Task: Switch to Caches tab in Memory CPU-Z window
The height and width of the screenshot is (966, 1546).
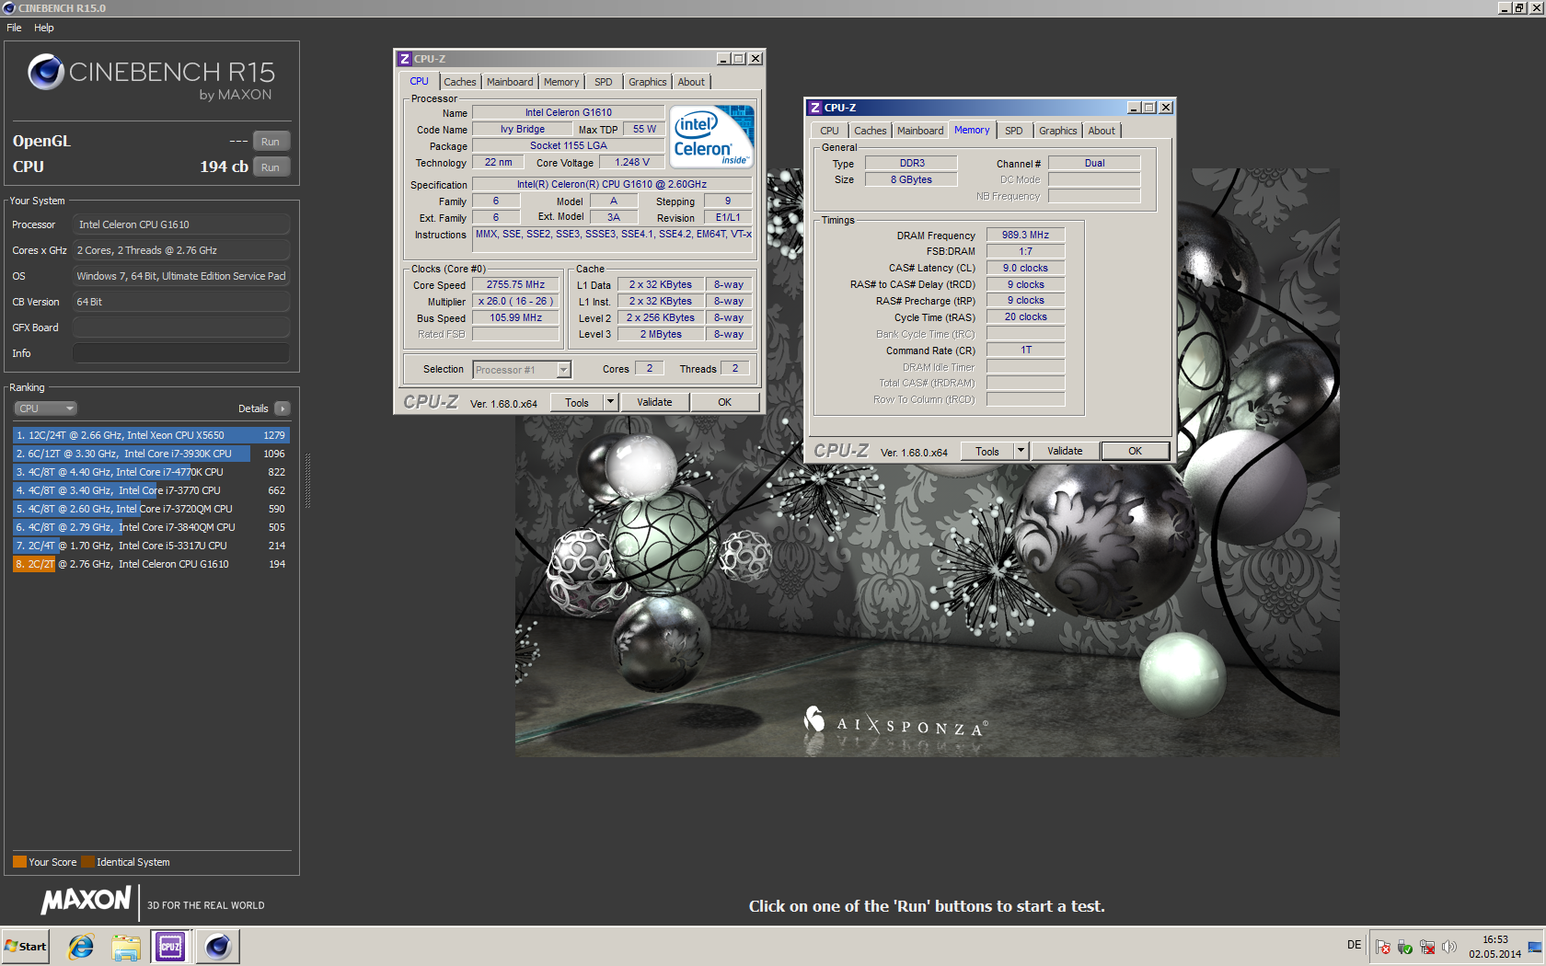Action: point(871,131)
